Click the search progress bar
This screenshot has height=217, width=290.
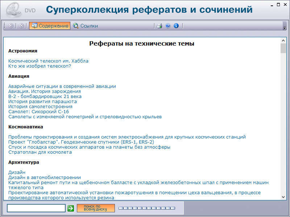click(x=147, y=208)
